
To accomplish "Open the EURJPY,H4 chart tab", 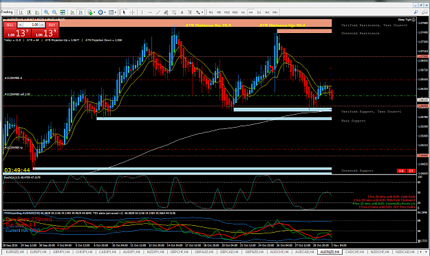I will tap(39, 252).
